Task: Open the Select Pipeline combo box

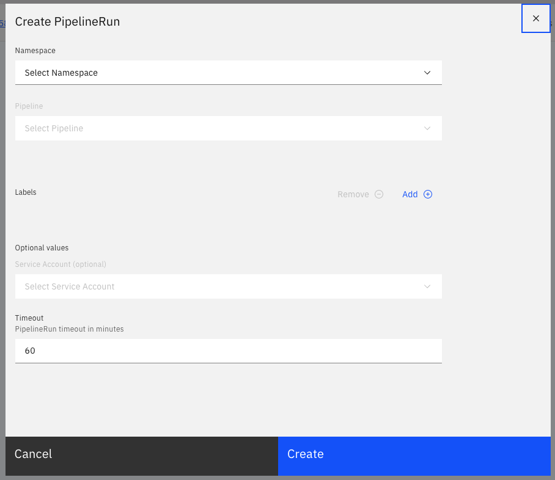Action: coord(228,128)
